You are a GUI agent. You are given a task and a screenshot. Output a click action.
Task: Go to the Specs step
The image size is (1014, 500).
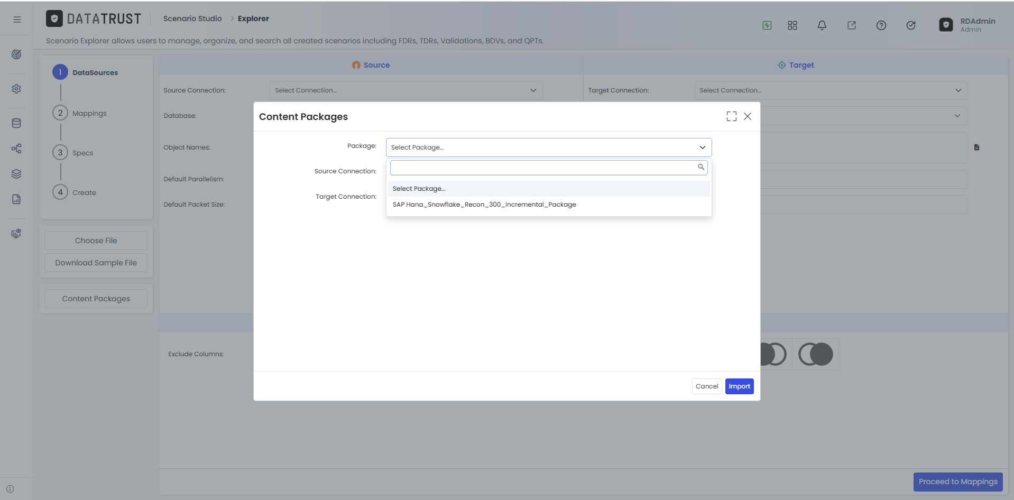(x=73, y=153)
